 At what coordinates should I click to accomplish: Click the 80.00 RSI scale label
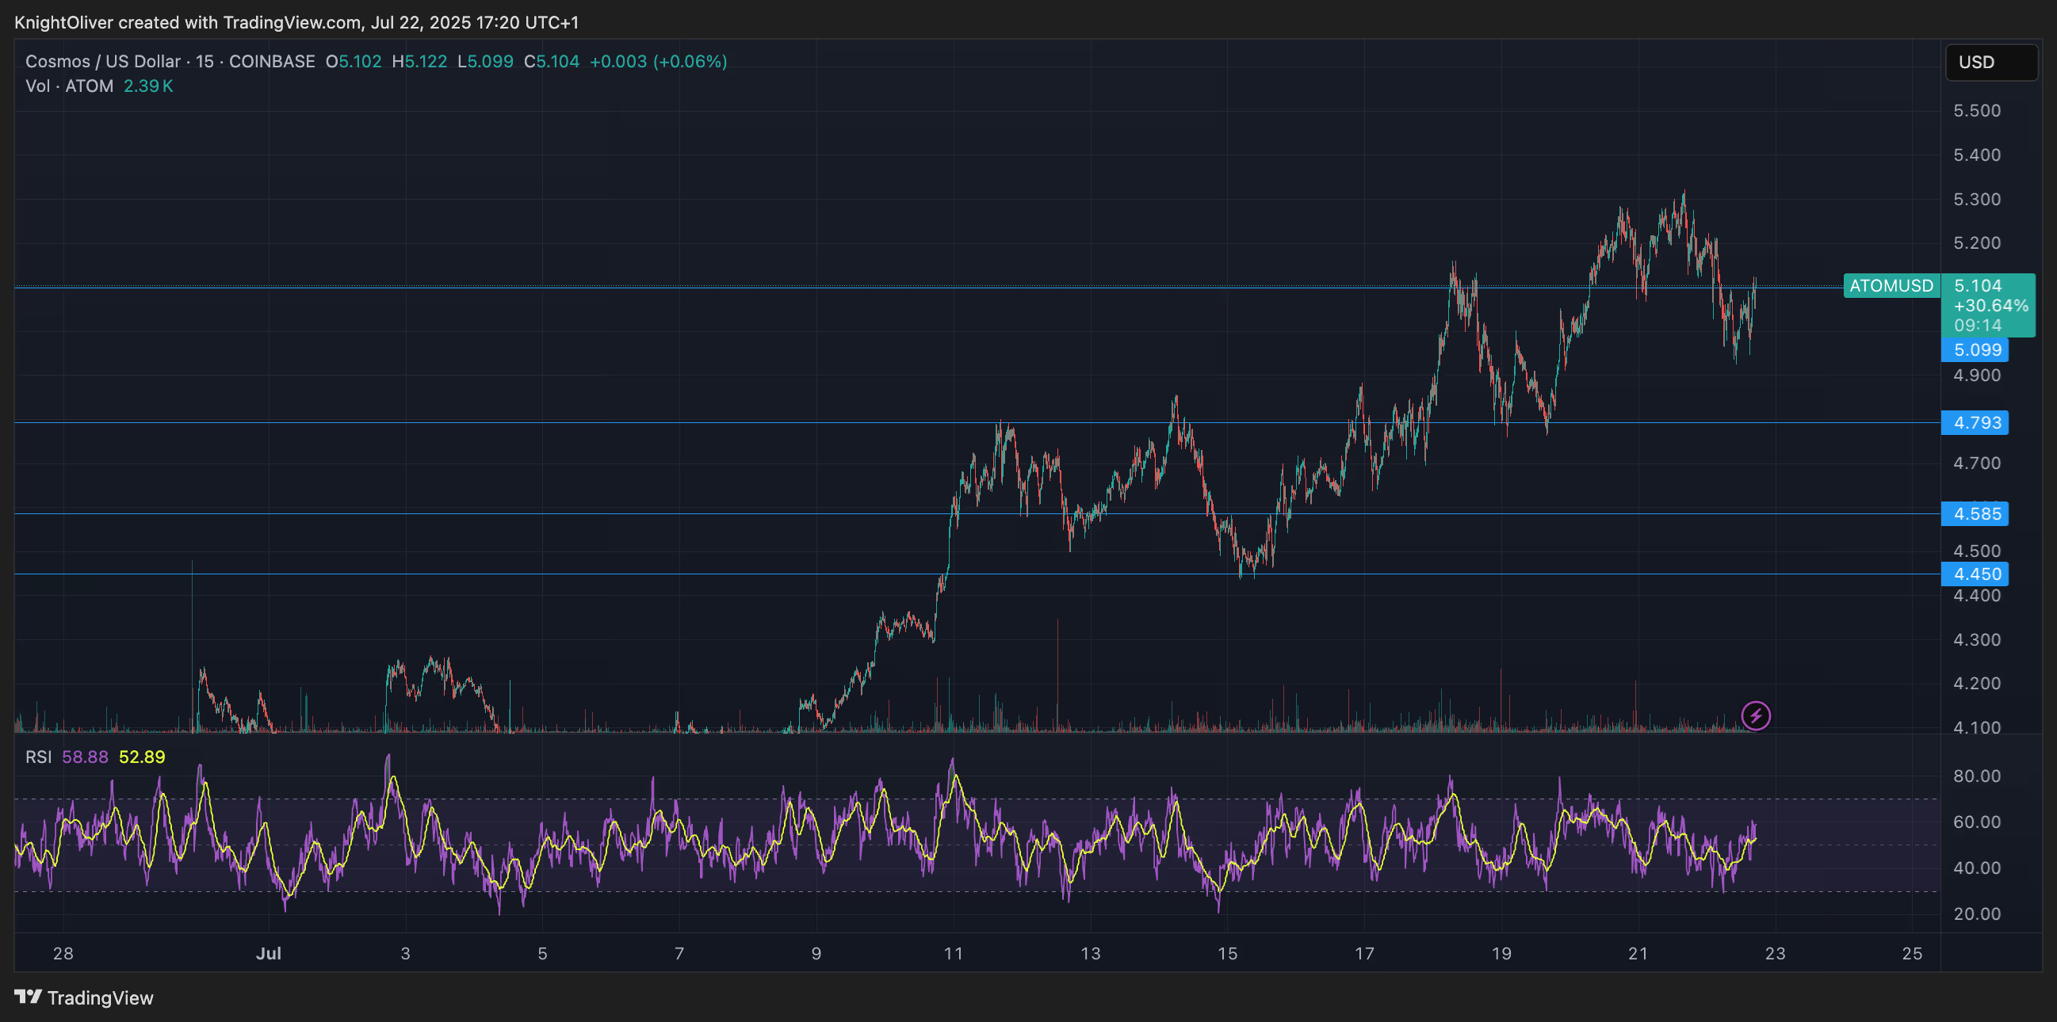coord(1976,776)
